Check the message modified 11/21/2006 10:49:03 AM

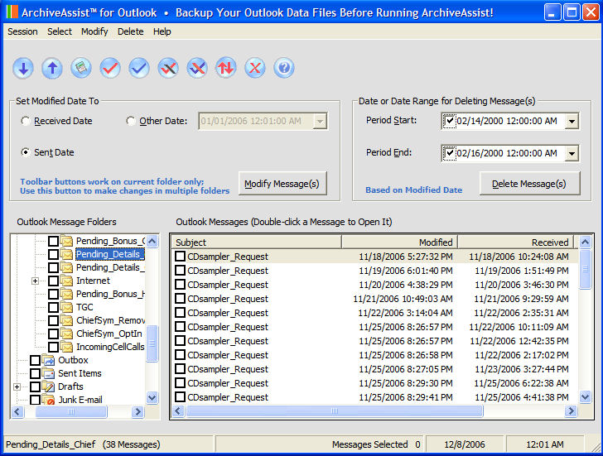click(180, 299)
